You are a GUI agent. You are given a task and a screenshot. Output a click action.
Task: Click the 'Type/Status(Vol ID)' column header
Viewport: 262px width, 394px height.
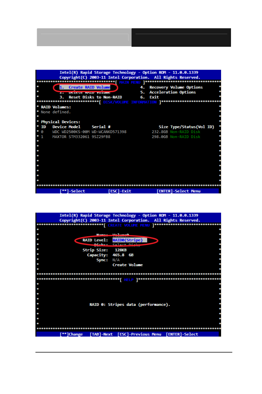192,127
